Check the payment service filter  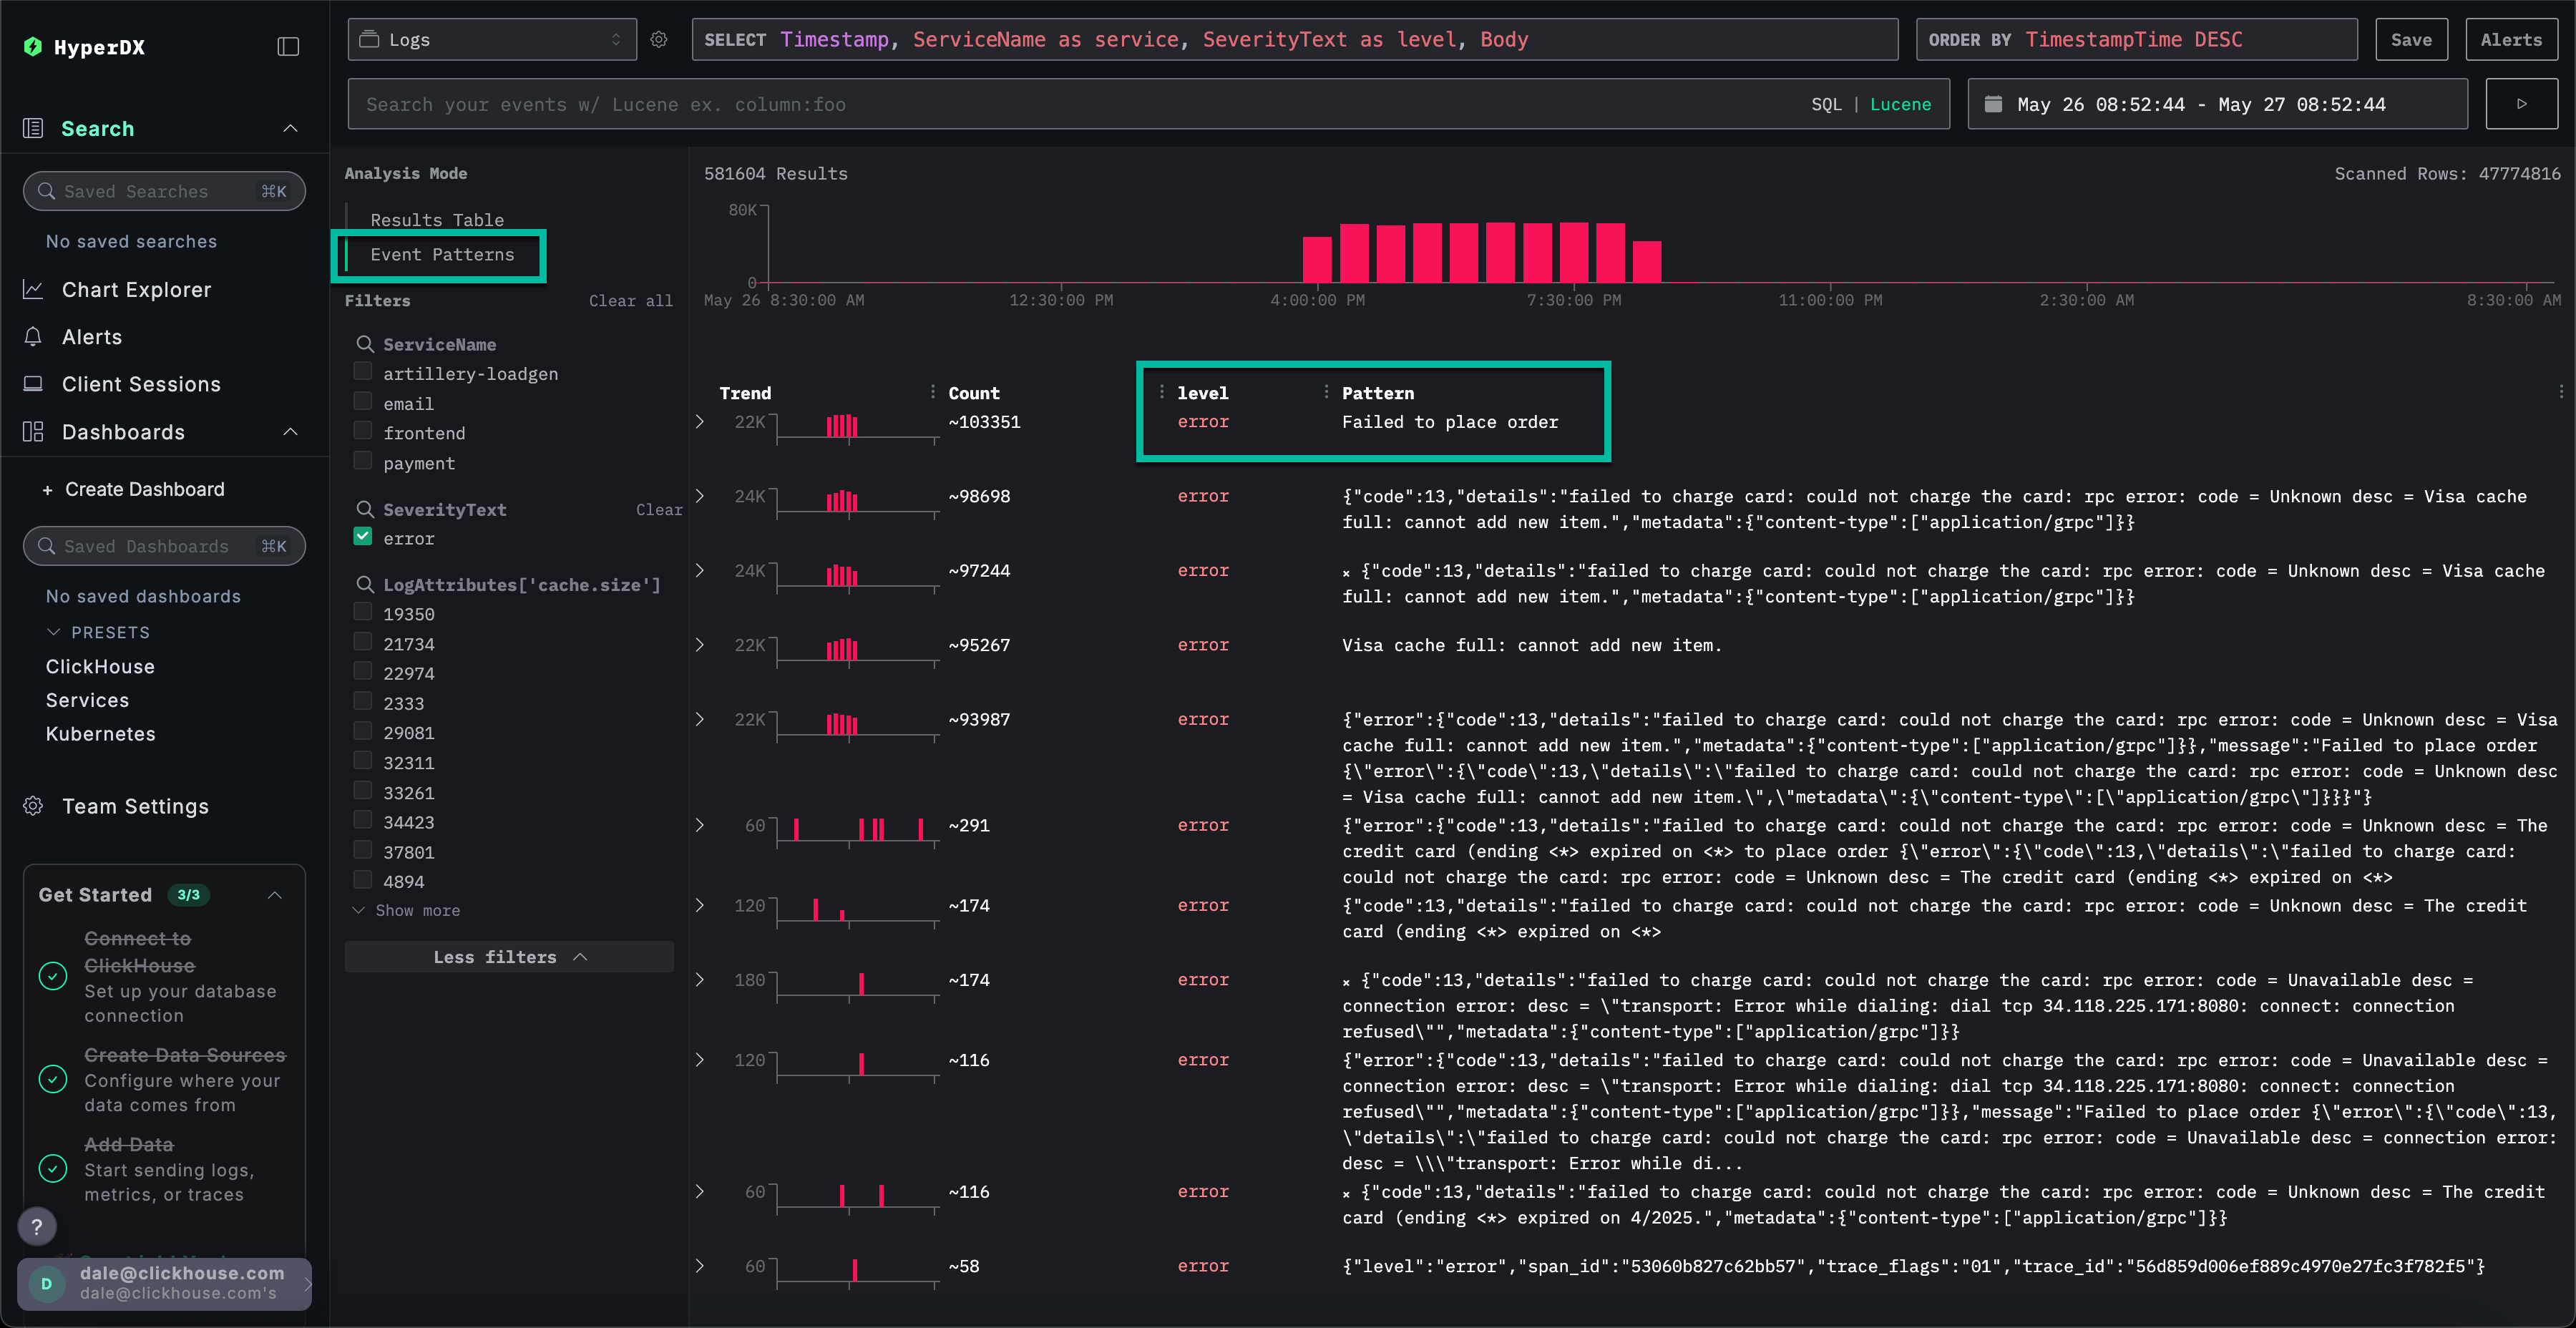click(x=363, y=461)
